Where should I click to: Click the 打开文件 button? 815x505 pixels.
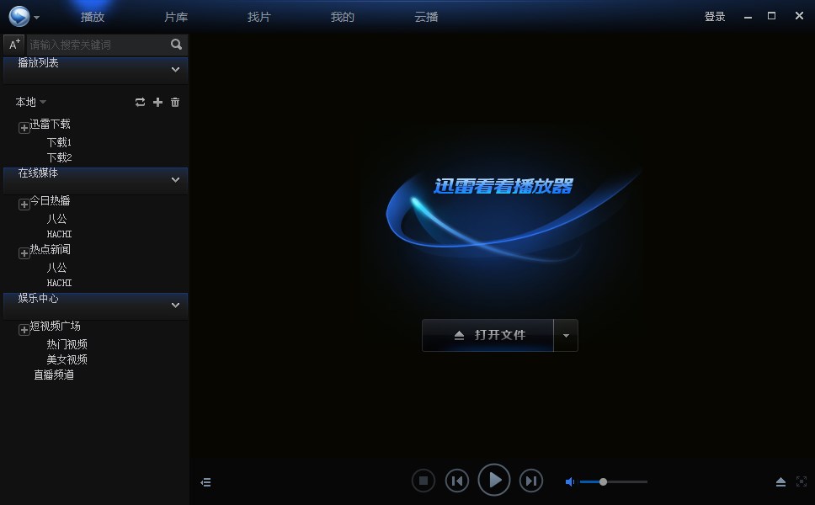pos(489,335)
